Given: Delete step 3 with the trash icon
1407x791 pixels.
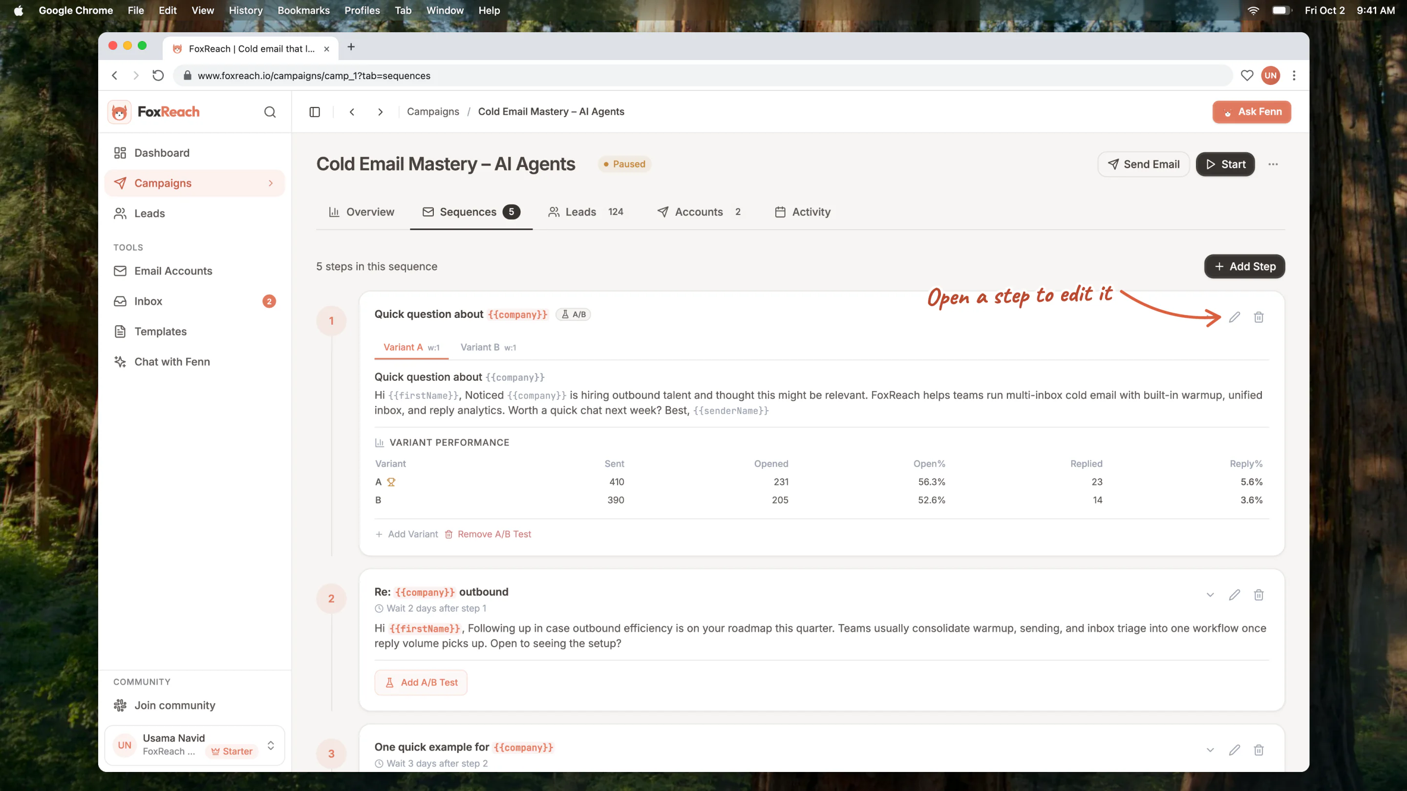Looking at the screenshot, I should tap(1259, 750).
